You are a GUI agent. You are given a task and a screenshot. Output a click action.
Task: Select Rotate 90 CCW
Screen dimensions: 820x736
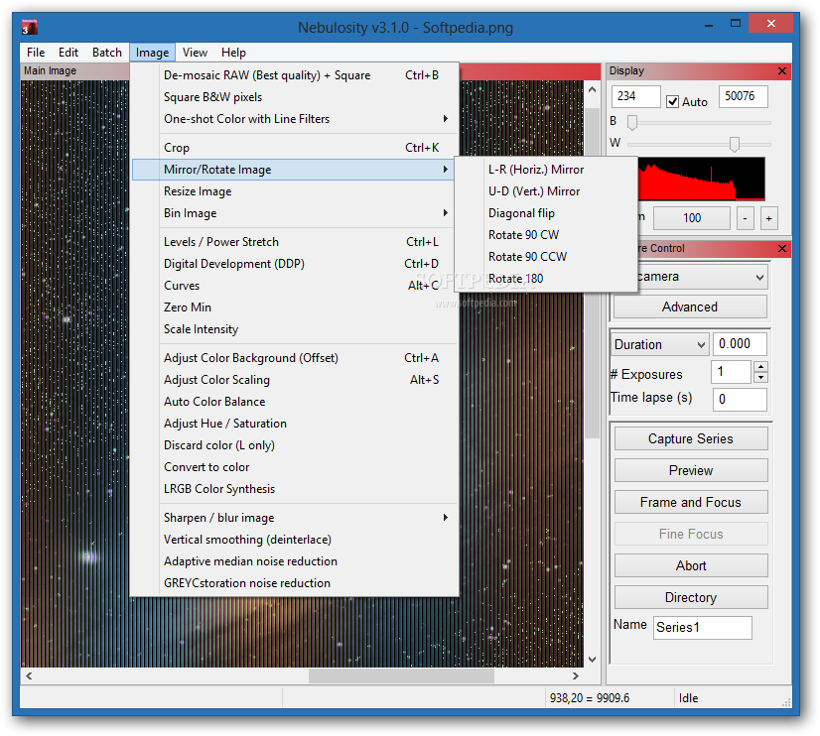546,257
